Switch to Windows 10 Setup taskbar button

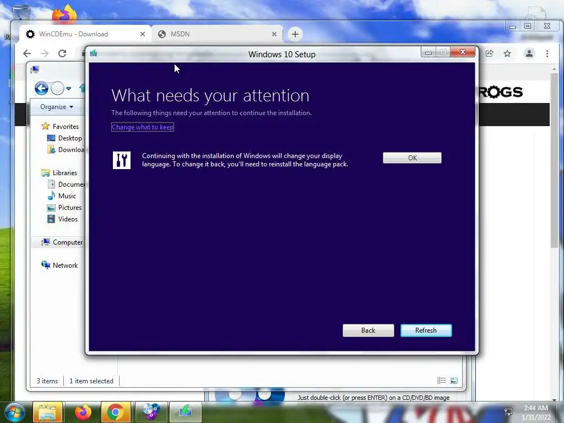(x=185, y=412)
